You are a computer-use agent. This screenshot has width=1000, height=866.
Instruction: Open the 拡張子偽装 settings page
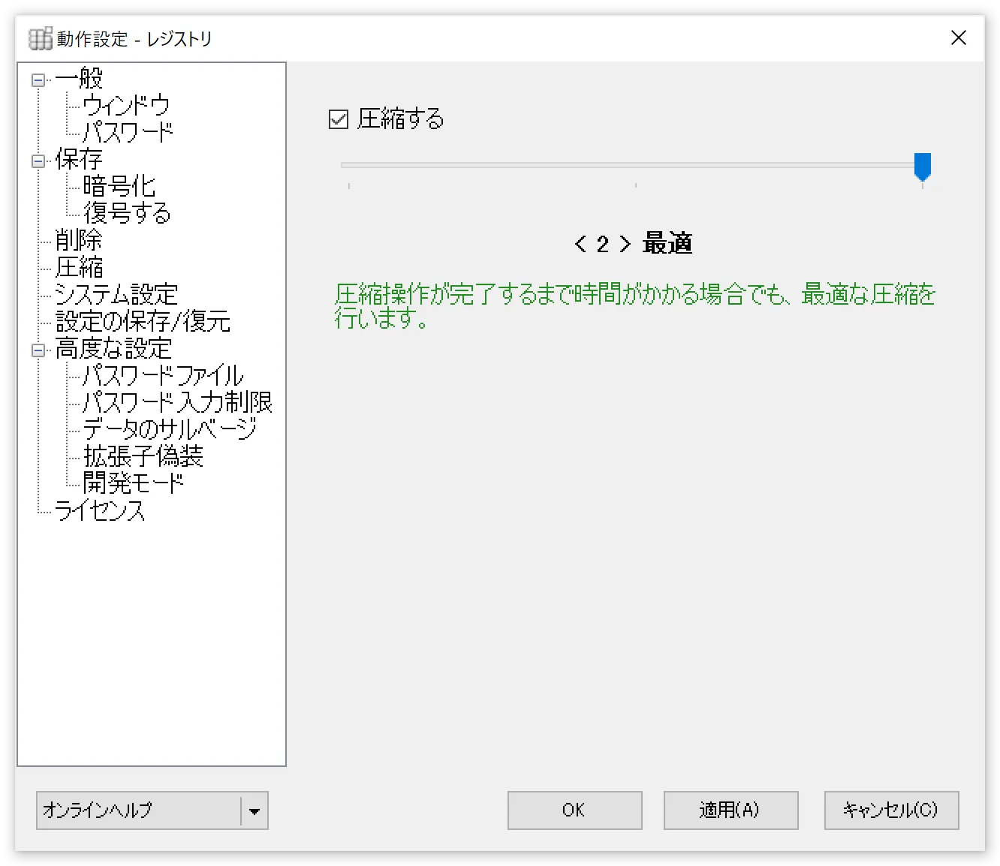click(x=143, y=456)
